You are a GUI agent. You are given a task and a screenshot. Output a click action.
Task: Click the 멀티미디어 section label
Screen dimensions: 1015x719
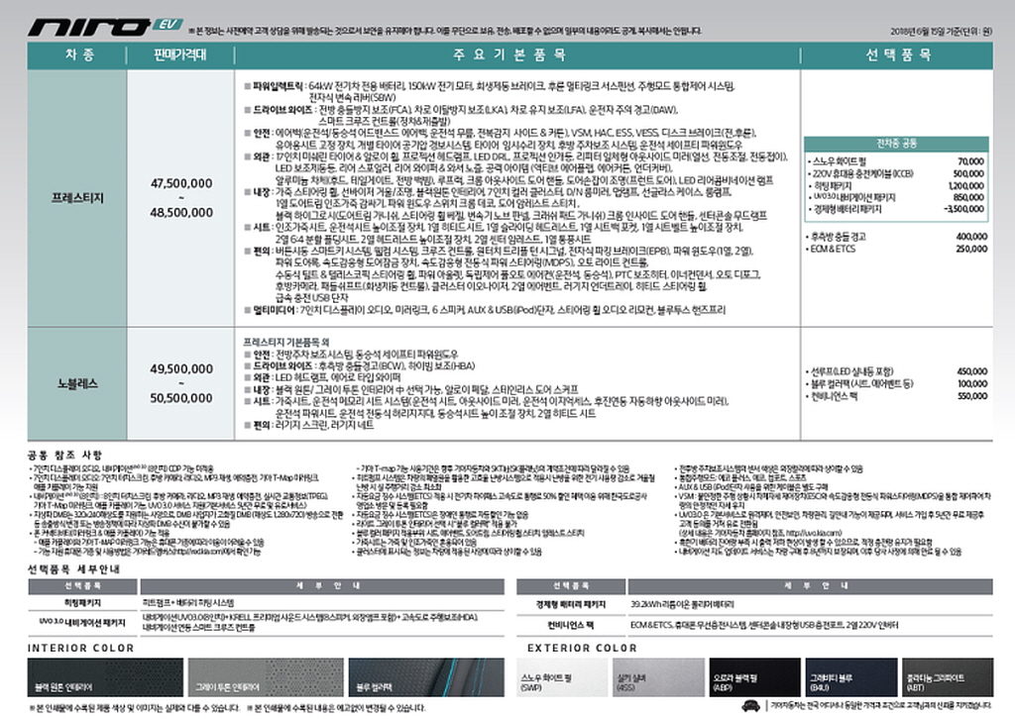275,310
